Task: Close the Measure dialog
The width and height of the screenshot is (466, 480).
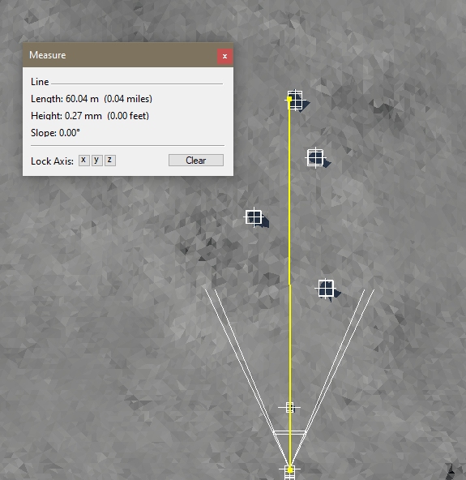Action: [224, 56]
